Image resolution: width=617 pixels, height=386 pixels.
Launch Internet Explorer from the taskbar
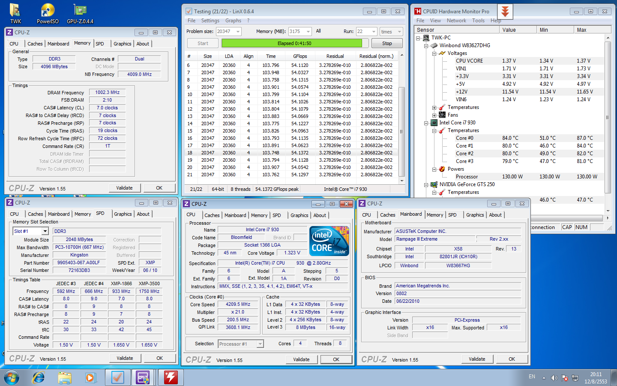[x=39, y=377]
